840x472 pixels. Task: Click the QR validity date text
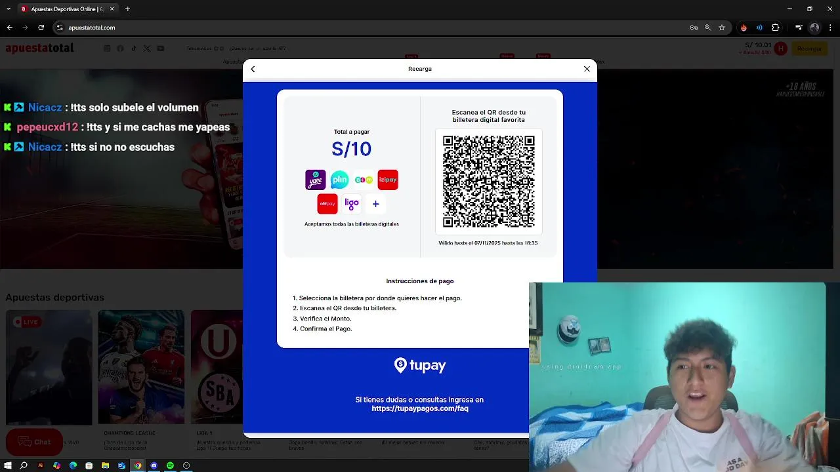[x=488, y=243]
